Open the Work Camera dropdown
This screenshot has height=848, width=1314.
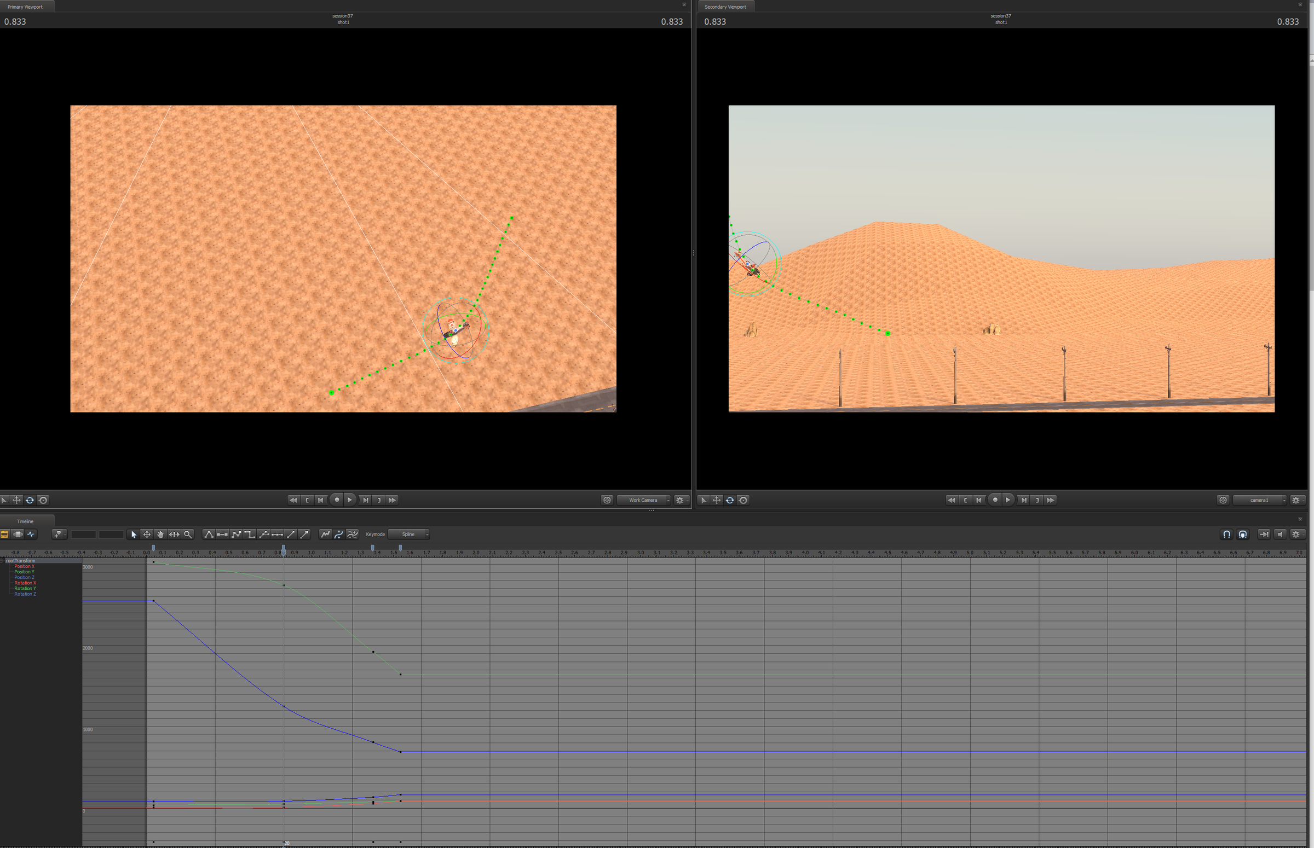pos(643,500)
